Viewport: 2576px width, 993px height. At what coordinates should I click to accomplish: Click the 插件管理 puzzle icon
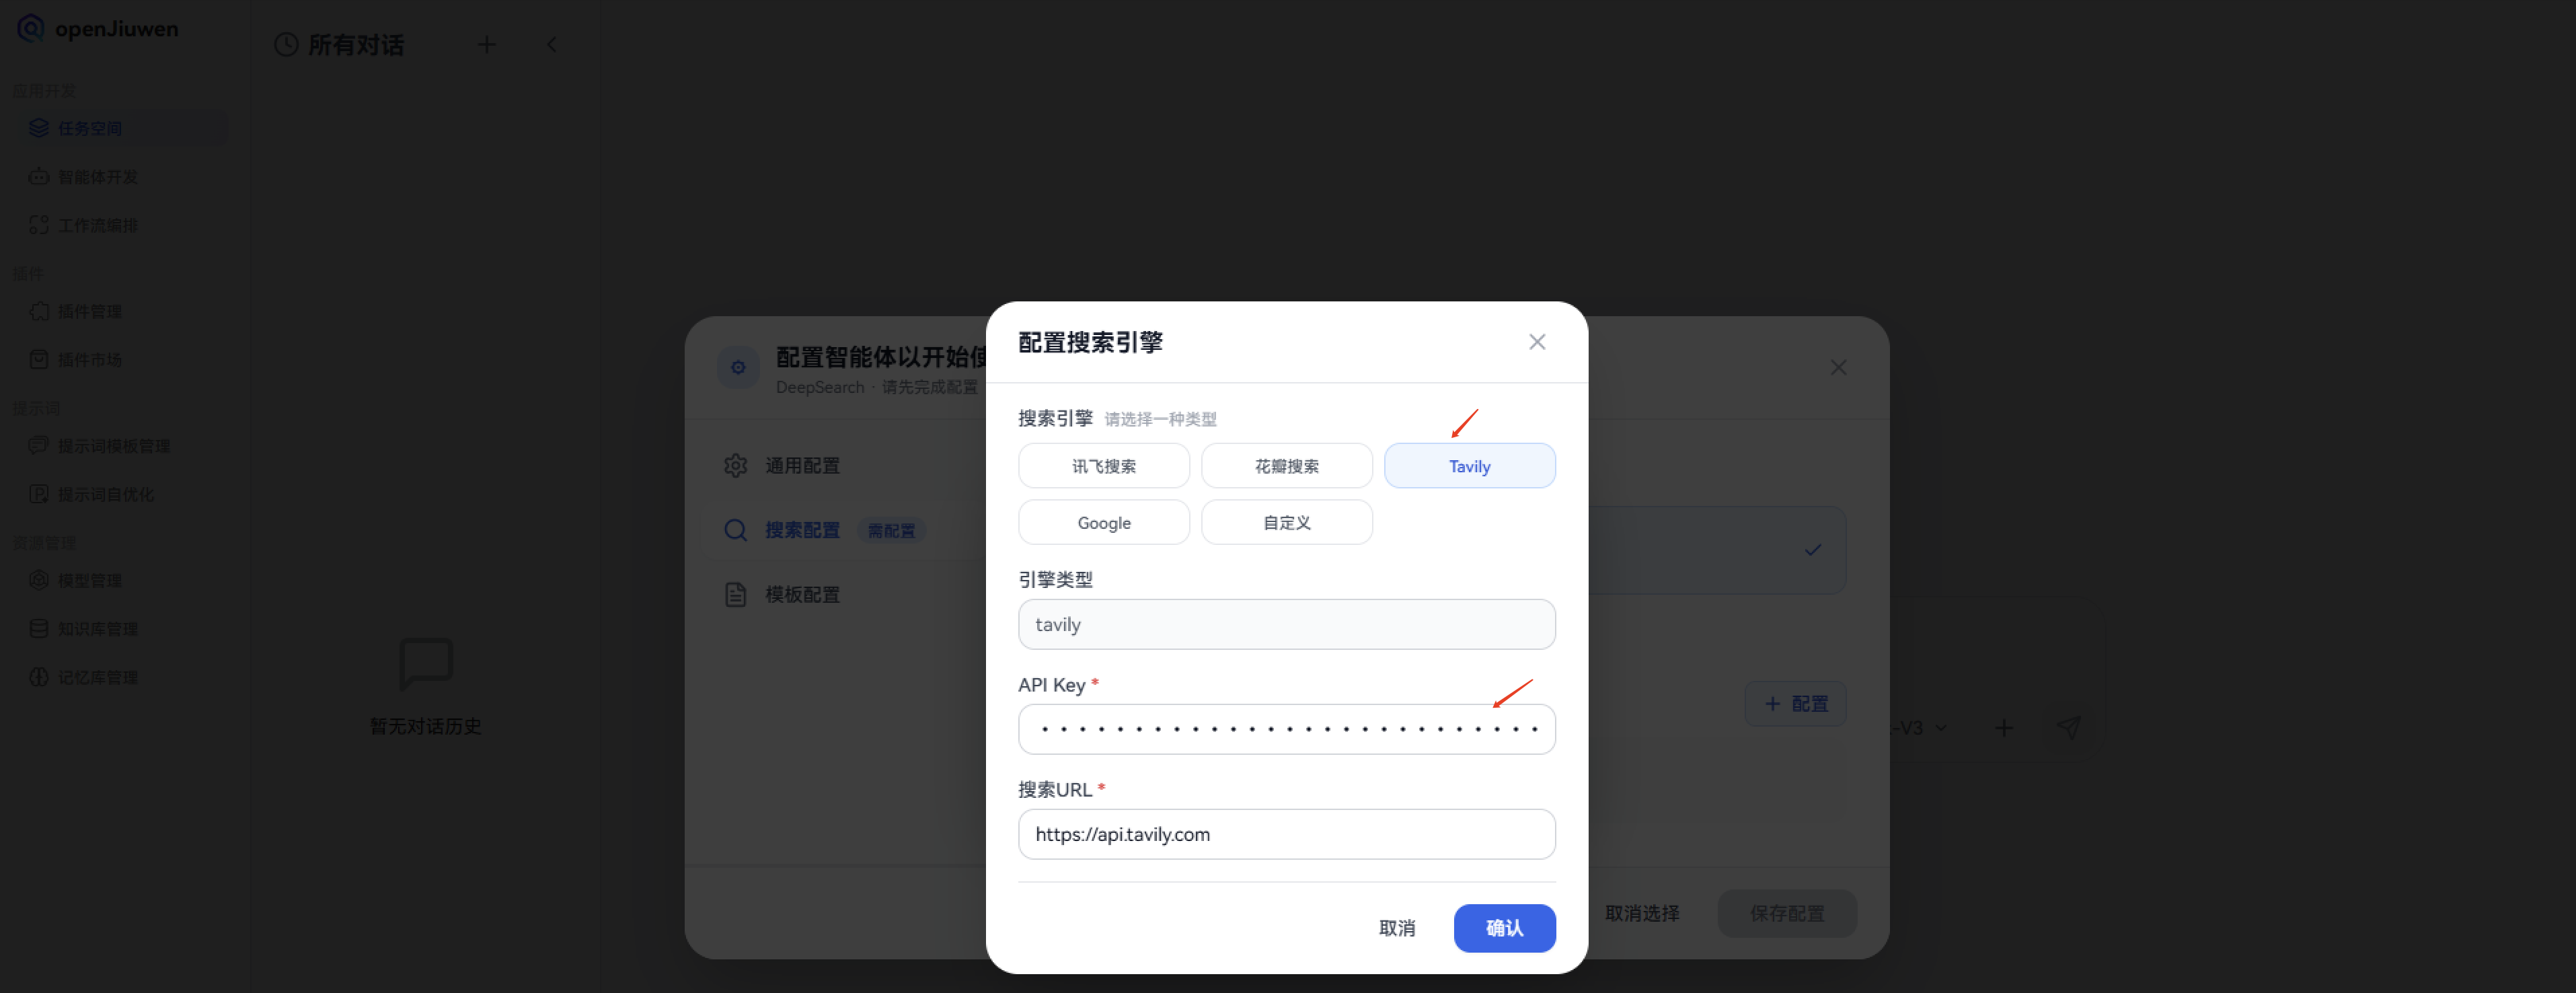[38, 311]
